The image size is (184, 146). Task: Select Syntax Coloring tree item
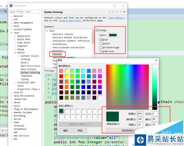(x=30, y=73)
